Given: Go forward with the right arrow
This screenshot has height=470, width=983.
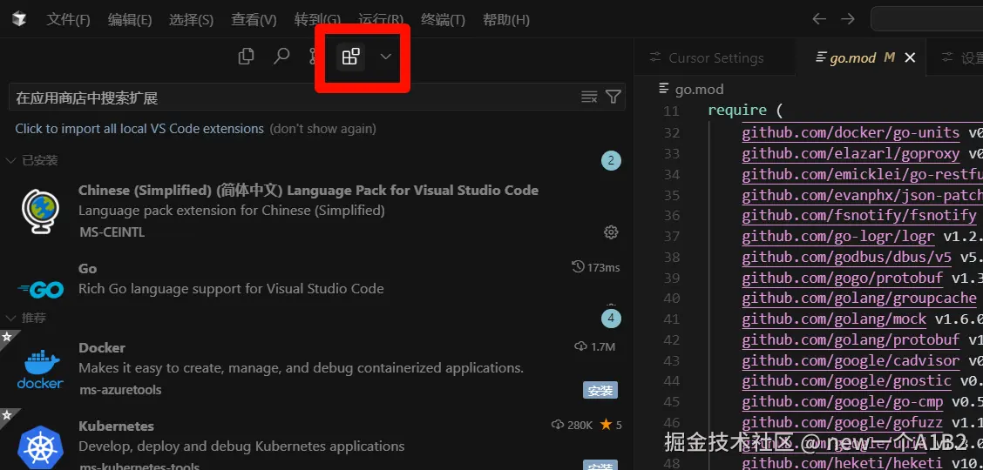Looking at the screenshot, I should [x=847, y=19].
